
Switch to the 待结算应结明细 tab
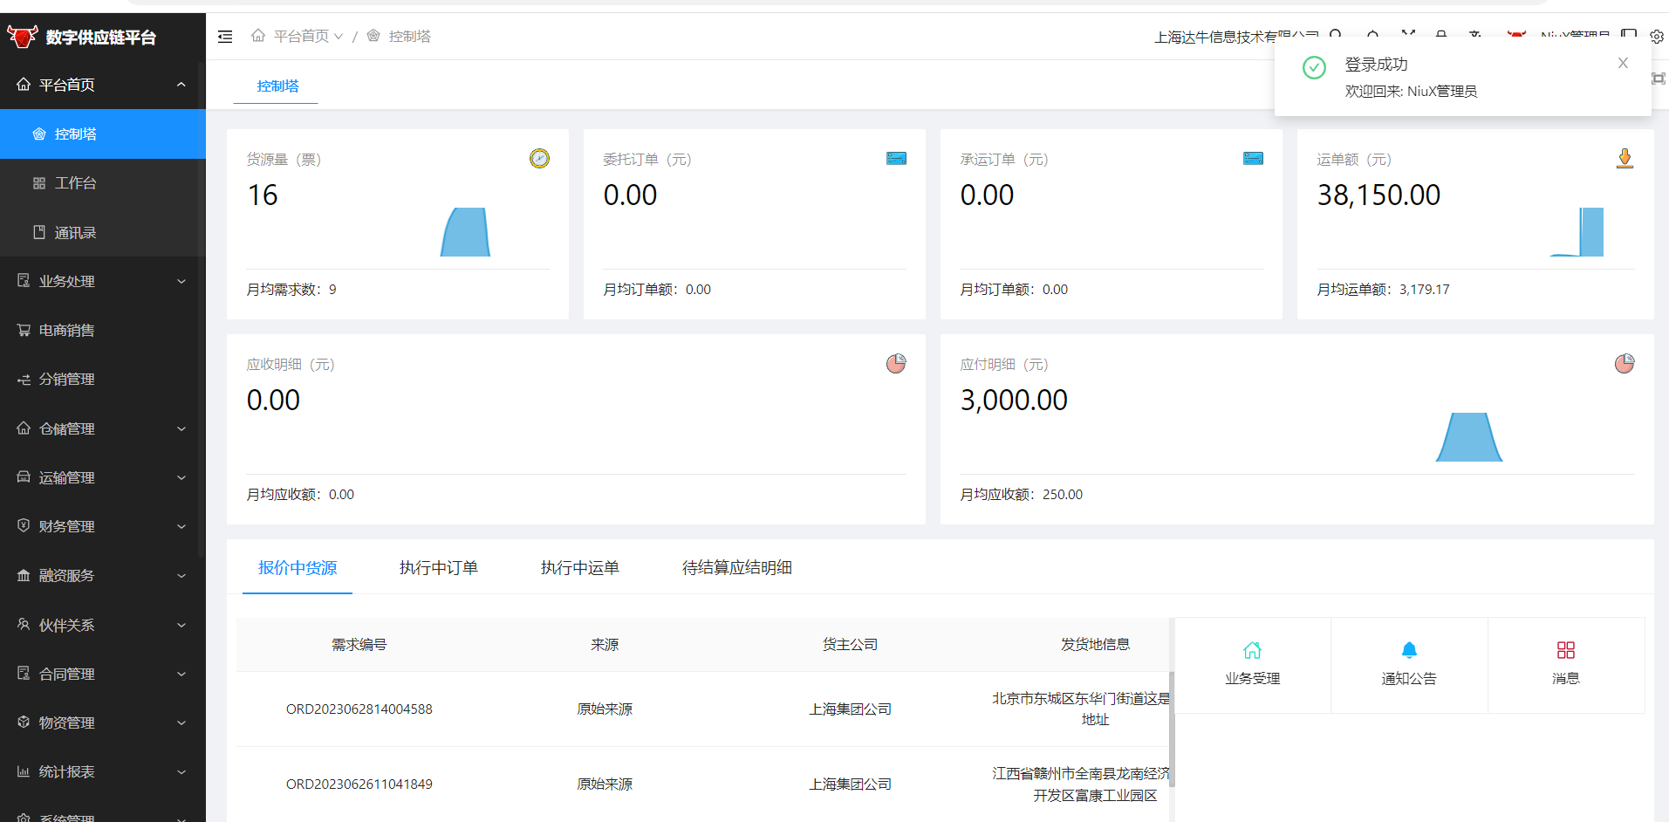click(x=737, y=568)
